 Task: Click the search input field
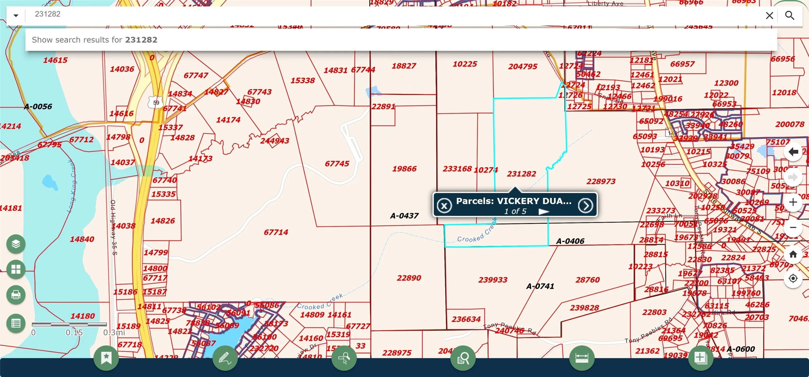point(394,14)
